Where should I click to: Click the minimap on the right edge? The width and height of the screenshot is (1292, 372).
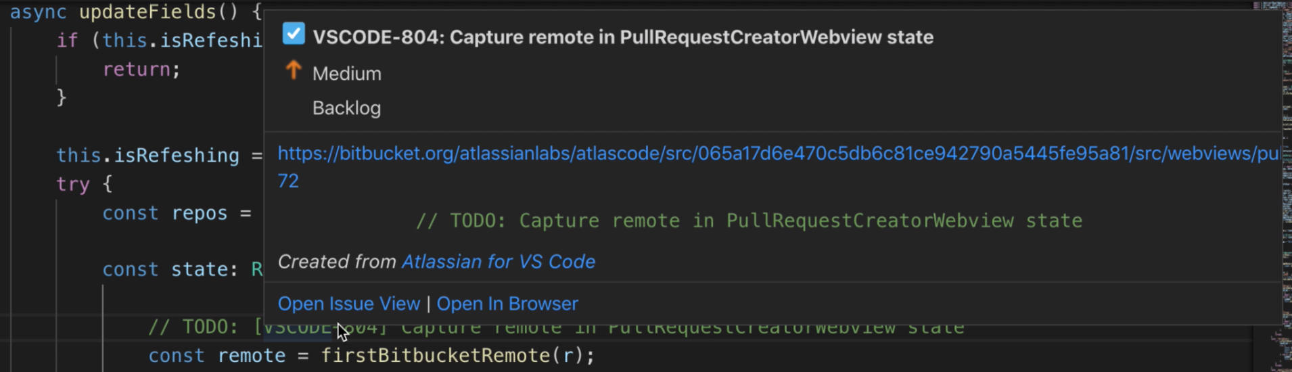pyautogui.click(x=1272, y=186)
